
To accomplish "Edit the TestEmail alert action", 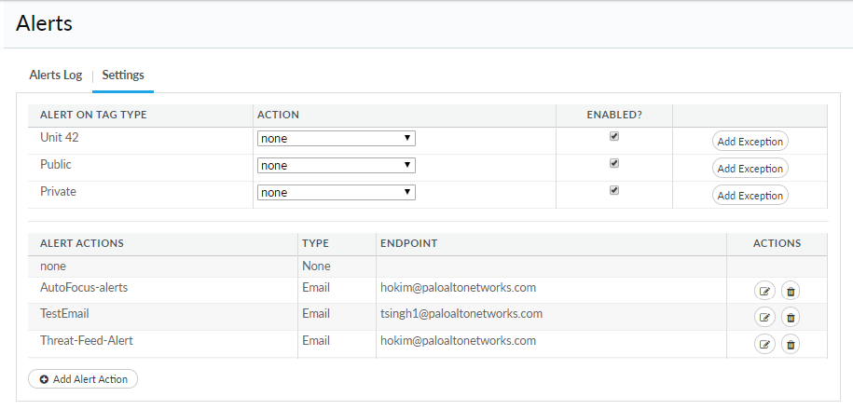I will 764,318.
